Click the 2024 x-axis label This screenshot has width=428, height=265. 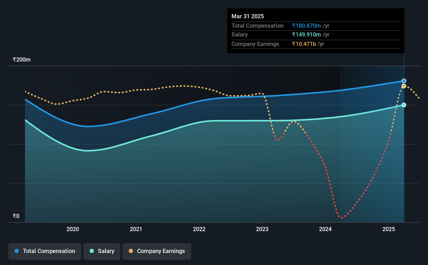325,229
